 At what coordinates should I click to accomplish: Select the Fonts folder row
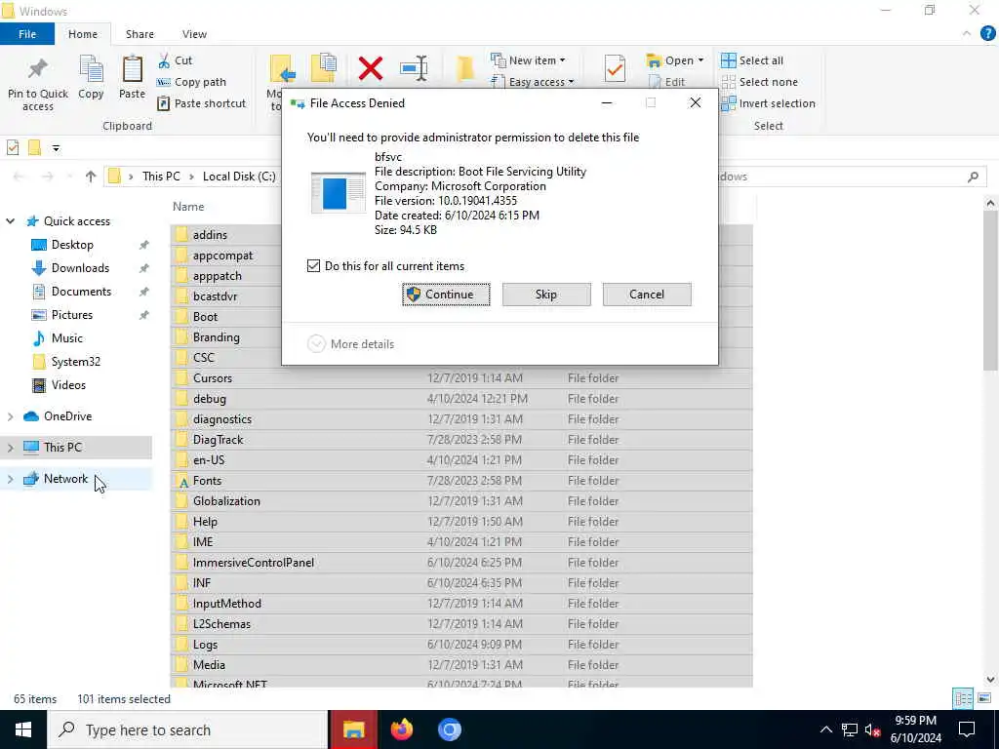(461, 481)
